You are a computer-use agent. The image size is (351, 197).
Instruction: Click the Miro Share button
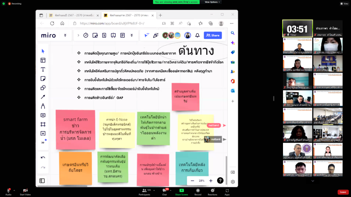click(x=213, y=35)
